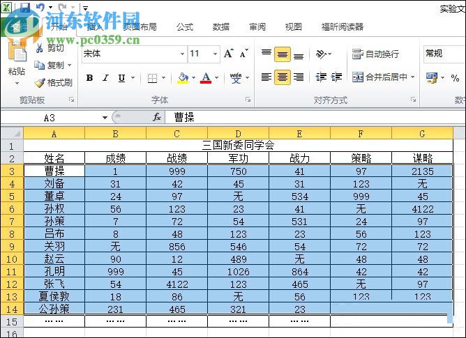Image resolution: width=466 pixels, height=338 pixels.
Task: Expand the underline style dropdown arrow
Action: click(133, 78)
